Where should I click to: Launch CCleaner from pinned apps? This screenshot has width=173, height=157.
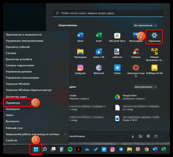pos(136,53)
